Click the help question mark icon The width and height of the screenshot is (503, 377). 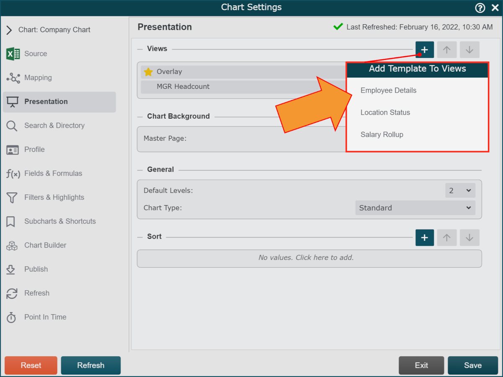[480, 8]
